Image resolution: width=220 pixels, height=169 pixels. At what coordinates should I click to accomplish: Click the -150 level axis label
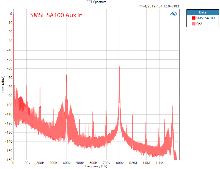point(9,151)
